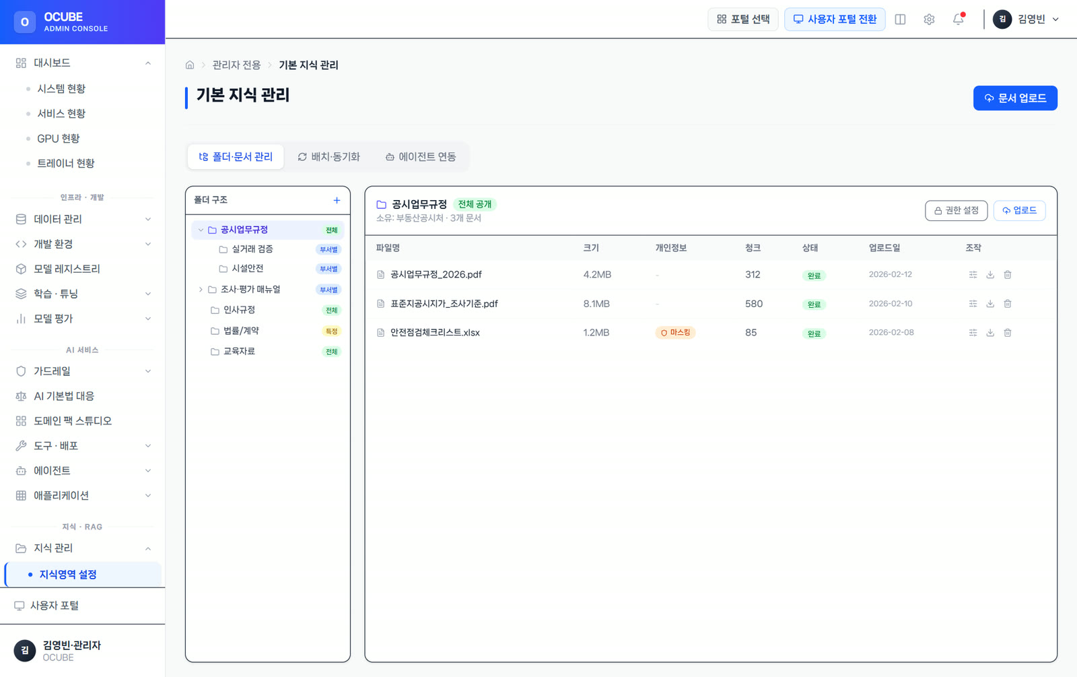Click file name 표준지공시지가_조사기준.pdf
1077x677 pixels.
(444, 304)
